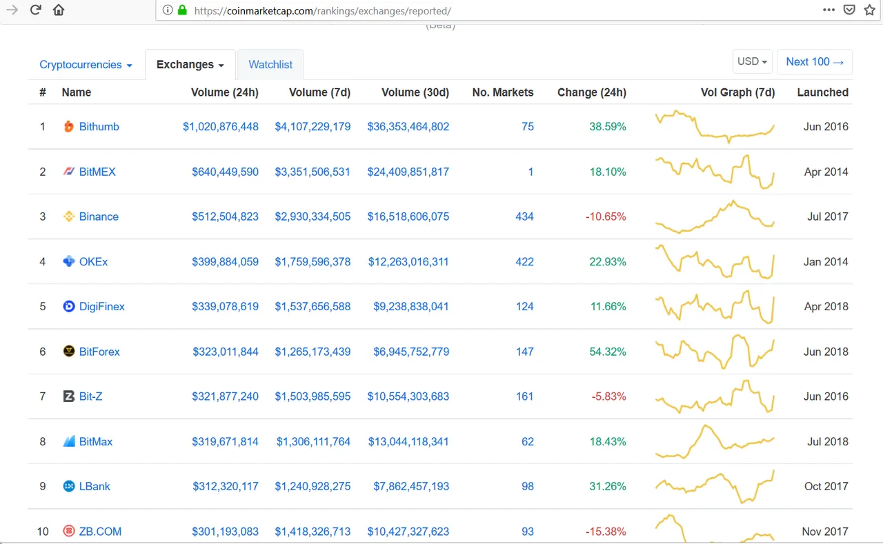883x544 pixels.
Task: Click DigiFinex 24h volume $339,078,619
Action: click(226, 307)
